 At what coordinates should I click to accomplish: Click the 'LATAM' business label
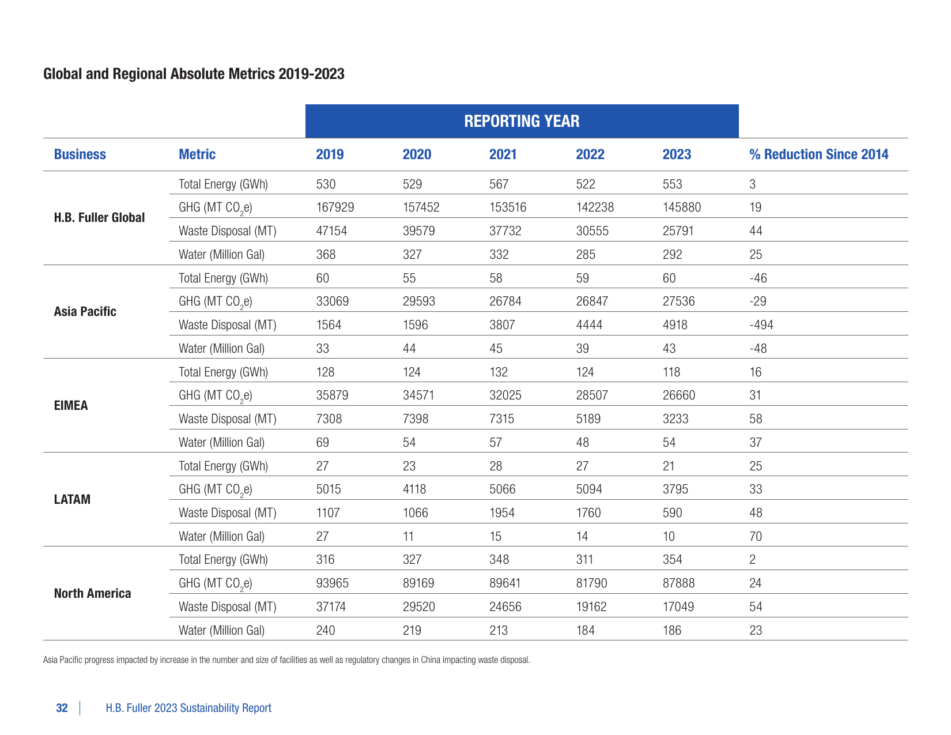[x=72, y=500]
